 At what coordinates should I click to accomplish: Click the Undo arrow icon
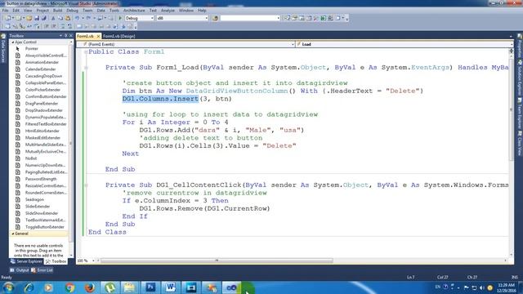click(77, 18)
